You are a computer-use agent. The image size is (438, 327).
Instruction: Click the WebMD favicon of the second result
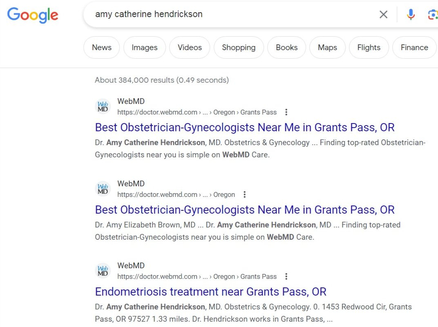tap(103, 189)
